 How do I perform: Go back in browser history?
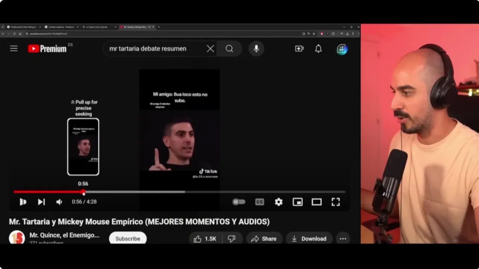(x=3, y=34)
